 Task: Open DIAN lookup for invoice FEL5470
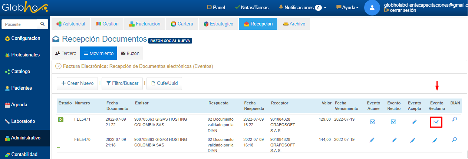click(x=455, y=139)
